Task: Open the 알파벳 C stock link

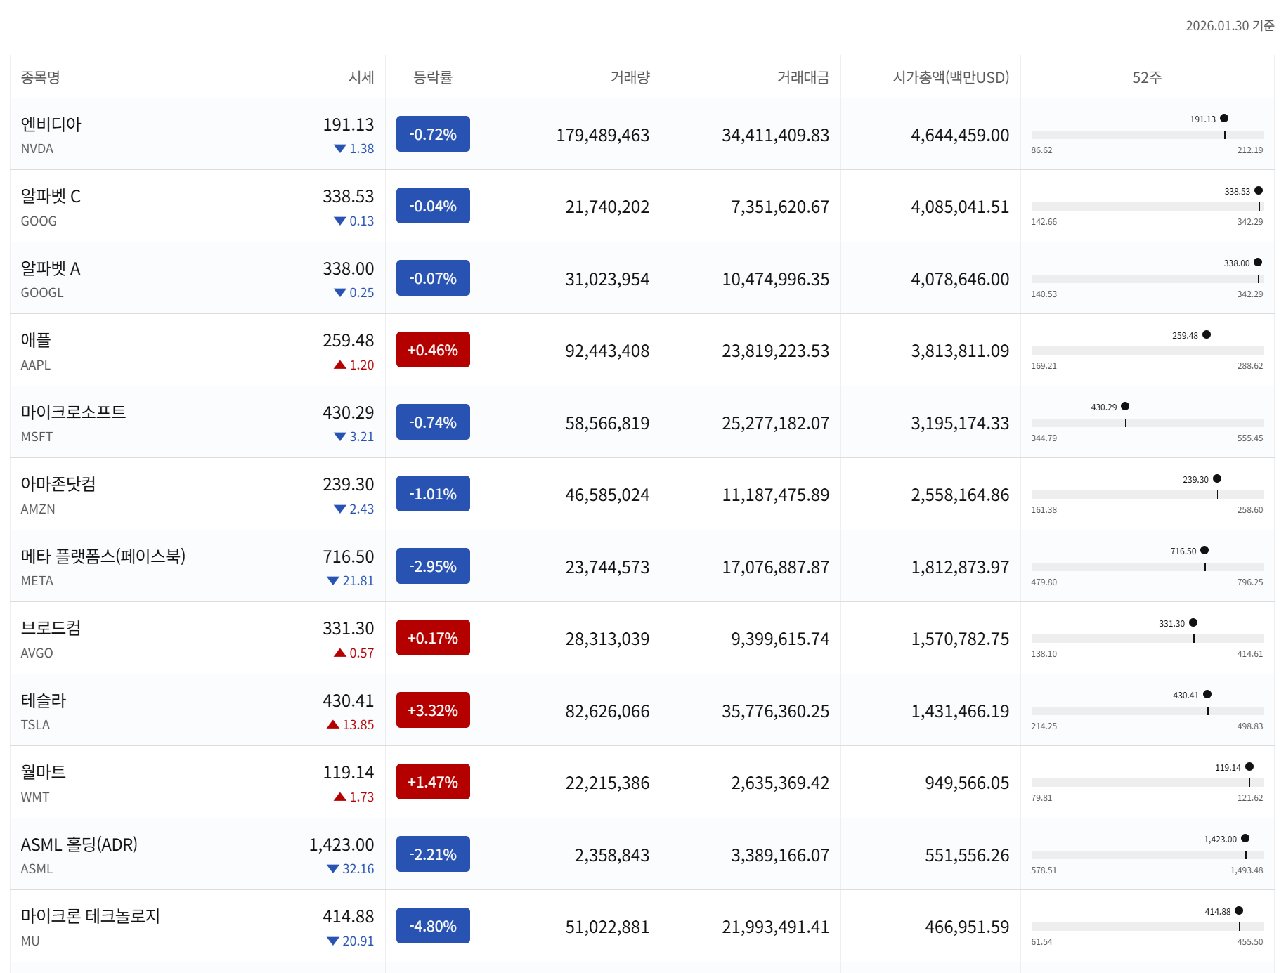Action: coord(51,196)
